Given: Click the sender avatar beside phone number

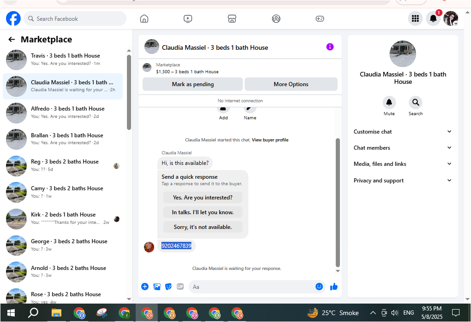Looking at the screenshot, I should click(x=149, y=247).
